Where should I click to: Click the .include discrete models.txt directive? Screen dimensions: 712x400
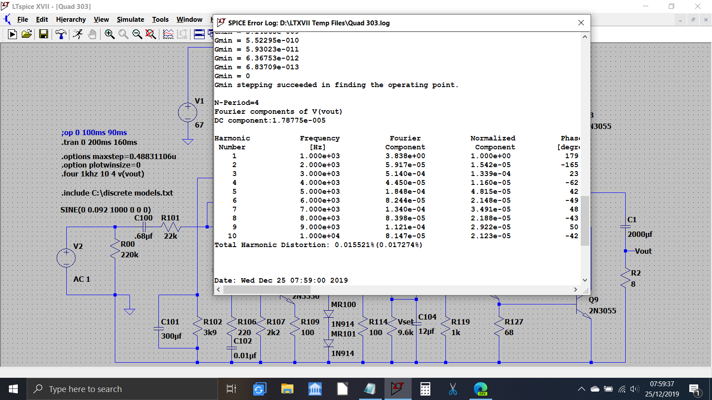(117, 193)
